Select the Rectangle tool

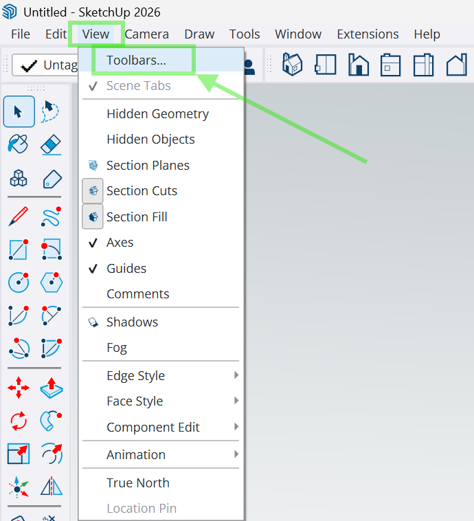[19, 250]
